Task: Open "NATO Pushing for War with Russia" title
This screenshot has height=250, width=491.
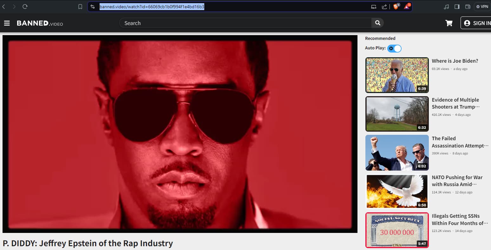Action: pos(457,181)
